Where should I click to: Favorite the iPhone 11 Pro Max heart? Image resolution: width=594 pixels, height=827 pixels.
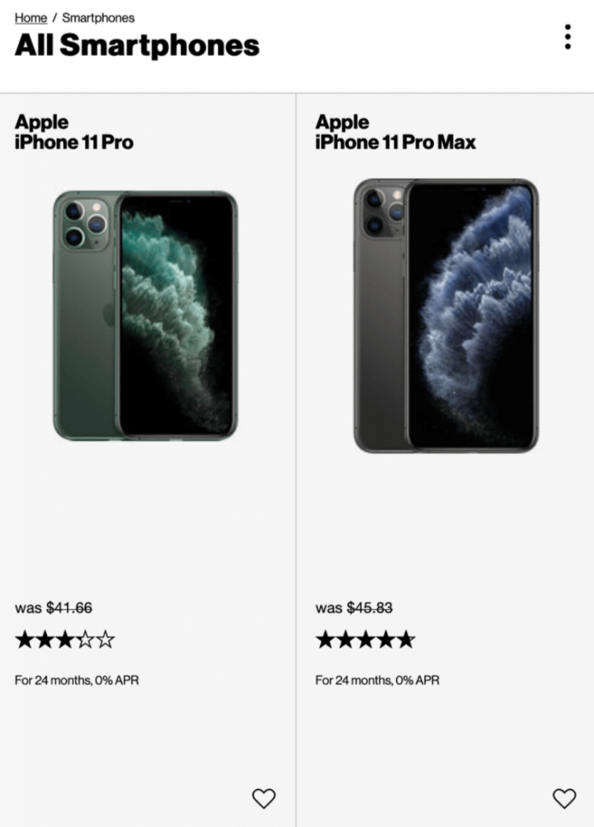tap(564, 798)
